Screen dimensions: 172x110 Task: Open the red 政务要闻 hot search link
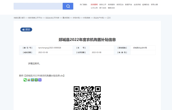coord(94,5)
